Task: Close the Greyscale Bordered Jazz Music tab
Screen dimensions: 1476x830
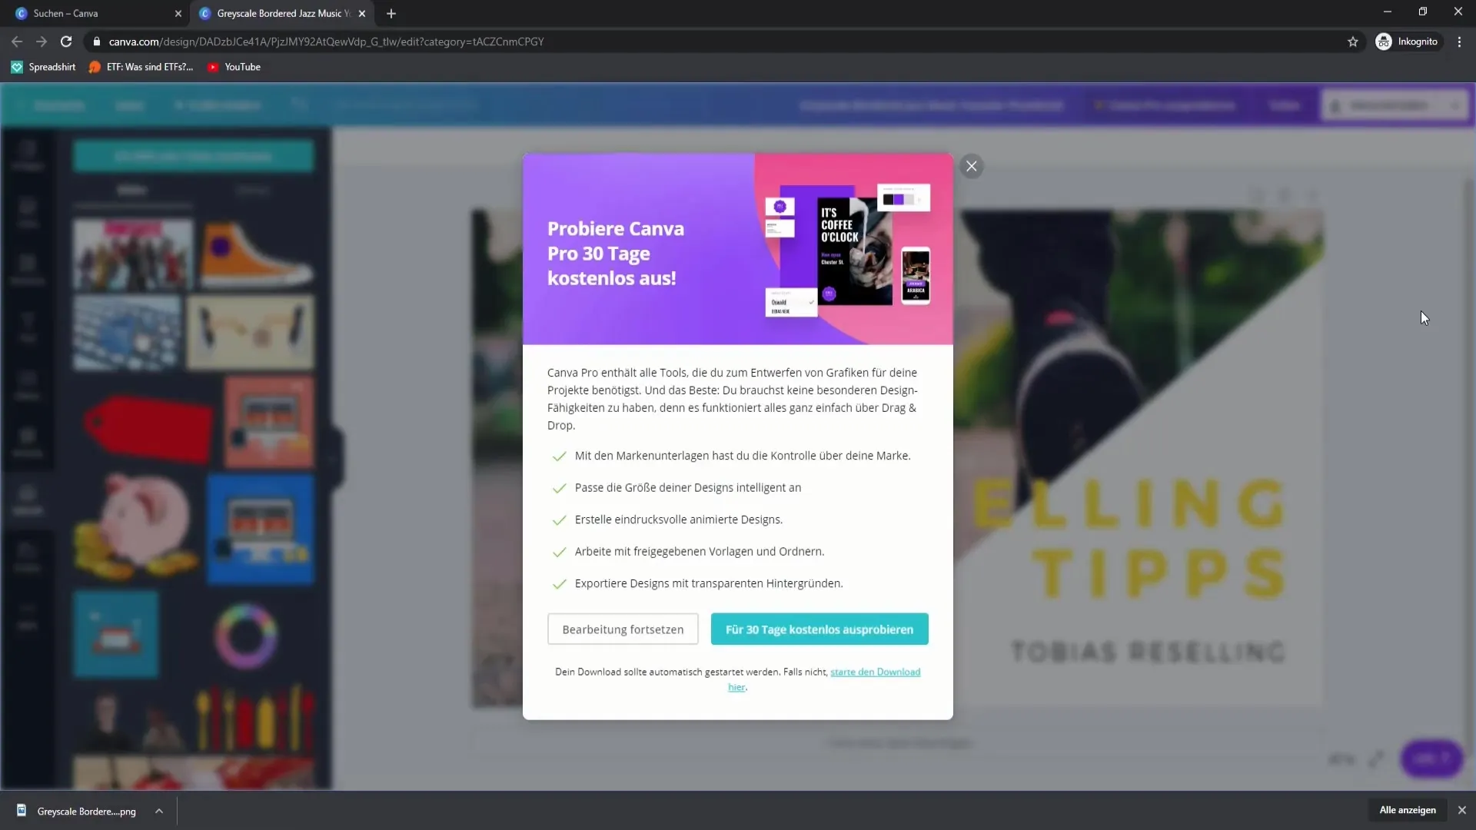Action: point(362,14)
